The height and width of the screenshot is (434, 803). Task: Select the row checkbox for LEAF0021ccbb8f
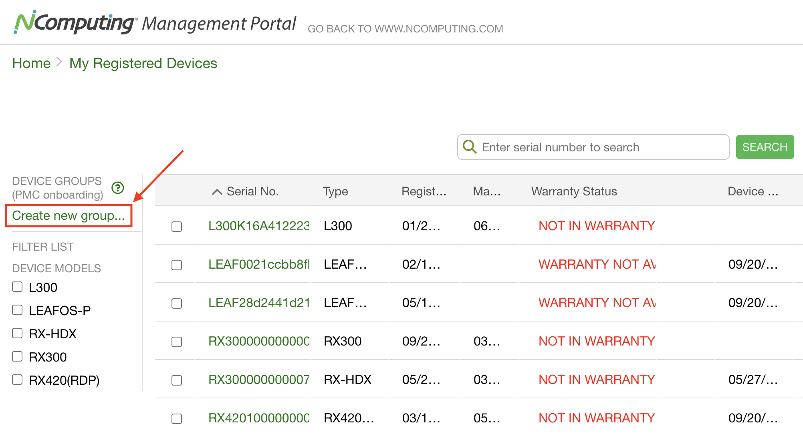[177, 265]
